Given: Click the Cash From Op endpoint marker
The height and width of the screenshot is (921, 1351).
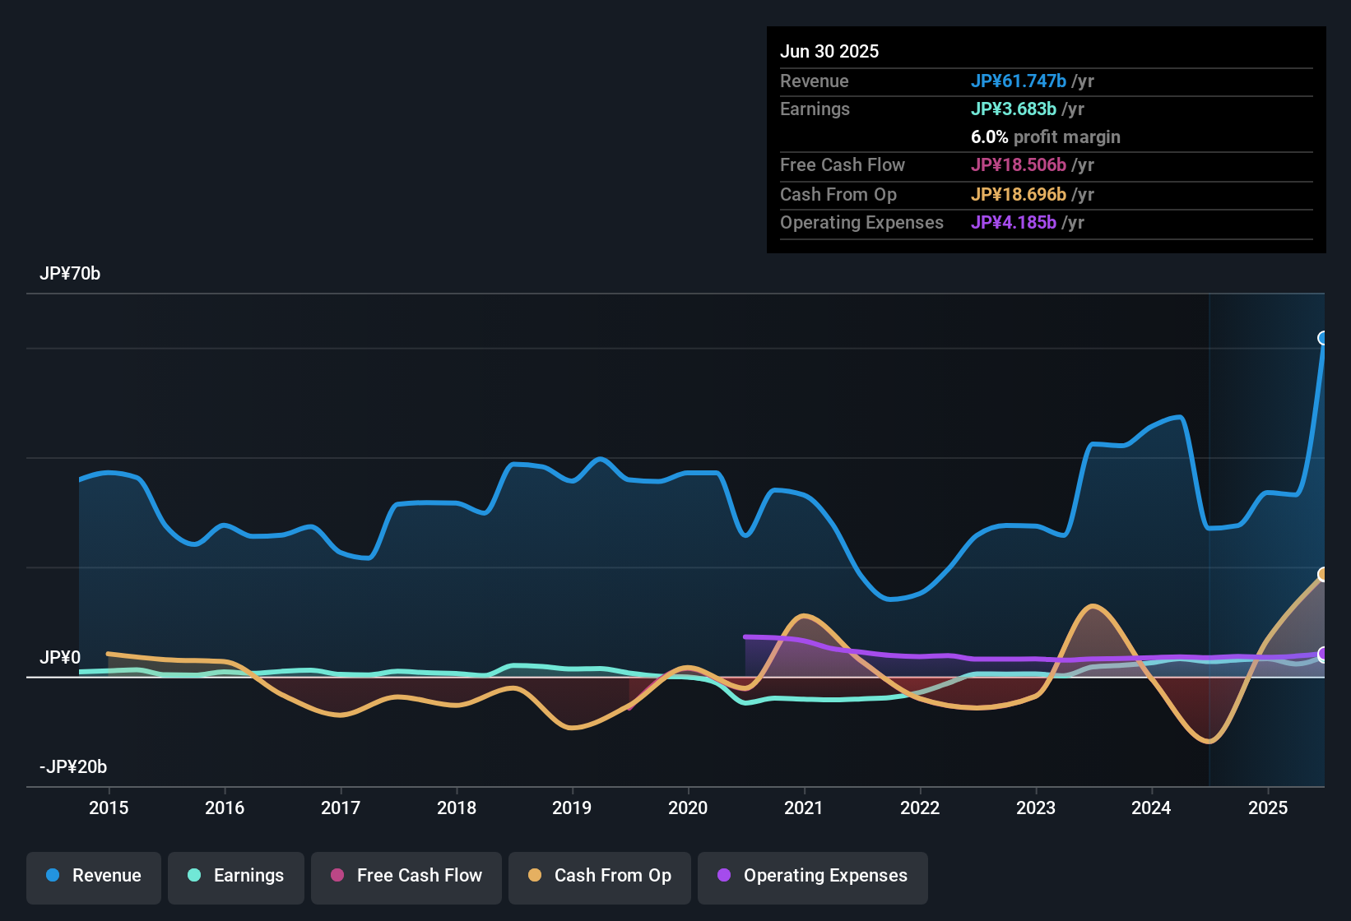Looking at the screenshot, I should 1324,574.
